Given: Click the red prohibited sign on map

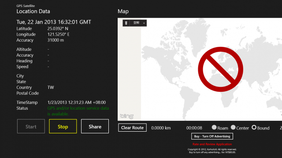Looking at the screenshot, I should [220, 69].
